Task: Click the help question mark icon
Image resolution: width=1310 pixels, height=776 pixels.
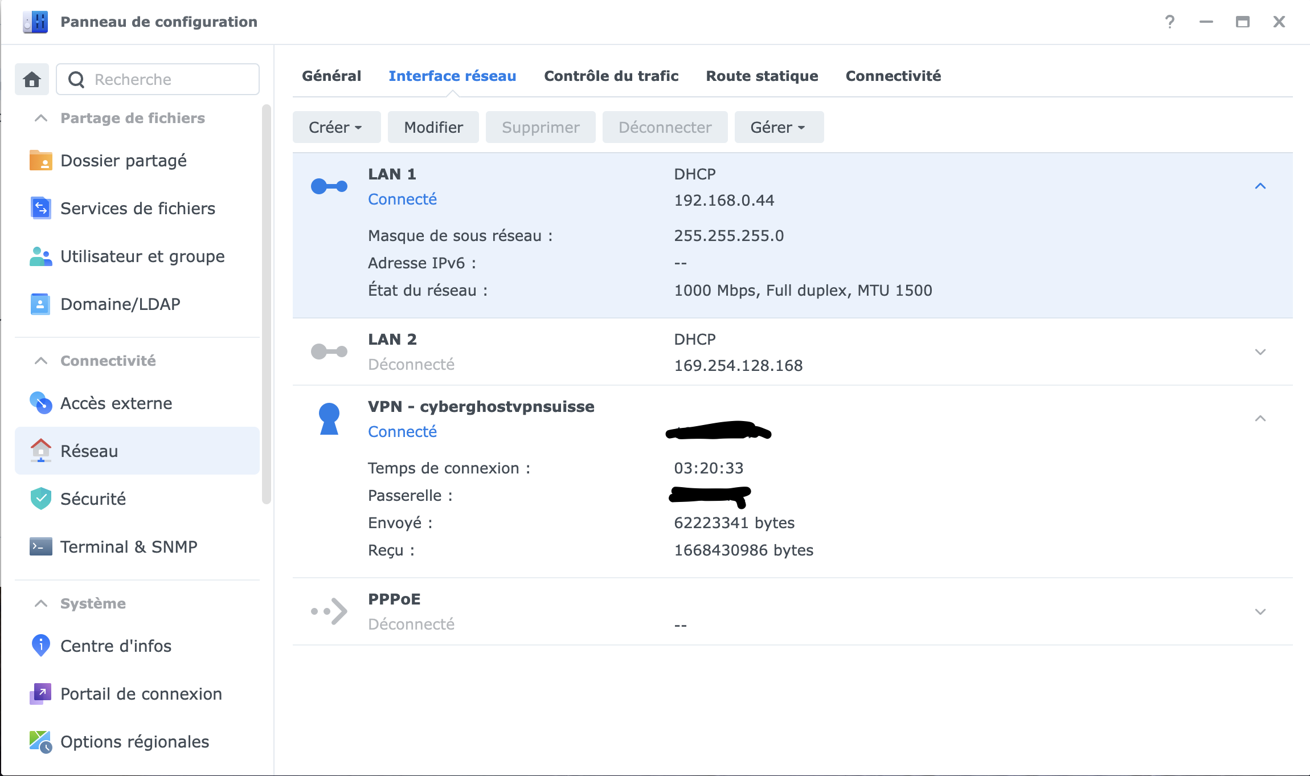Action: point(1169,22)
